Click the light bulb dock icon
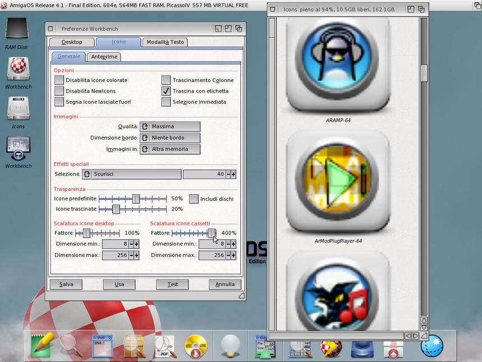 [x=230, y=345]
